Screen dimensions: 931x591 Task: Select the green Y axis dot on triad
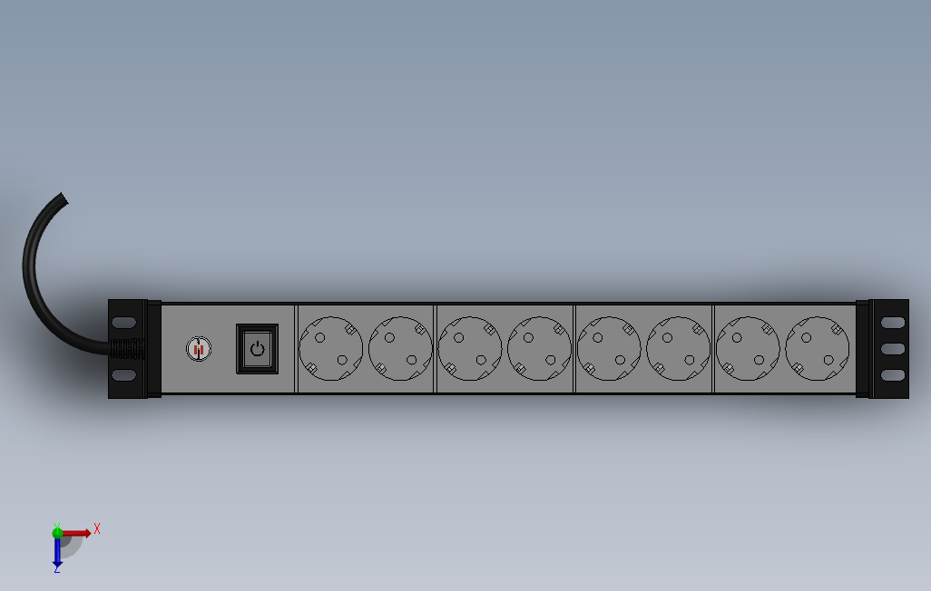(57, 532)
